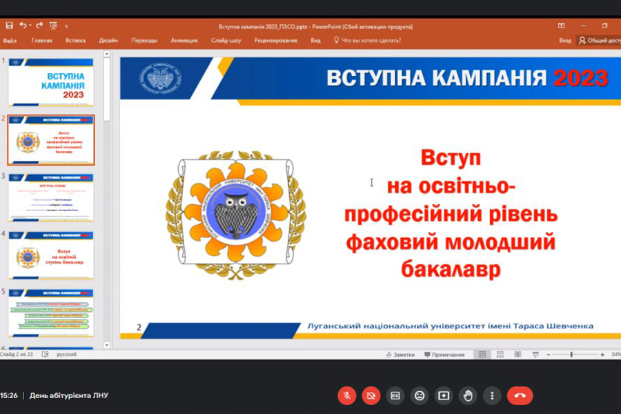Click the university name footer text

coord(451,326)
